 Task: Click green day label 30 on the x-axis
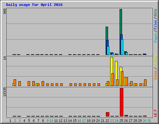coord(144,121)
